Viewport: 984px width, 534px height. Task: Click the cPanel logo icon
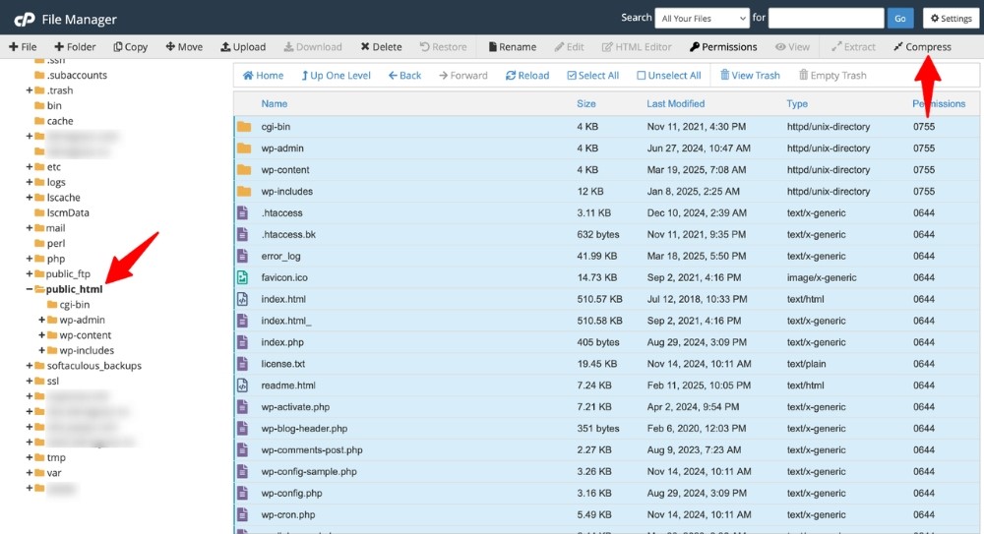point(25,20)
